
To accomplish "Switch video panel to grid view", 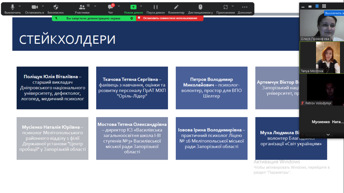I will (x=324, y=6).
